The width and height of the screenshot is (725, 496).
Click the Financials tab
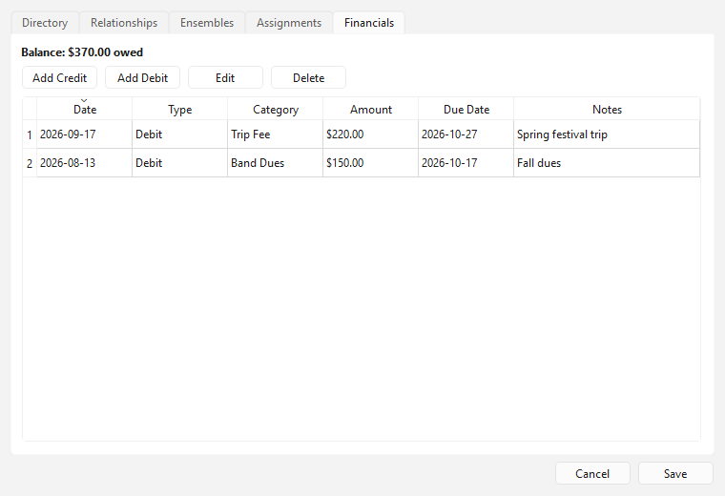tap(369, 23)
